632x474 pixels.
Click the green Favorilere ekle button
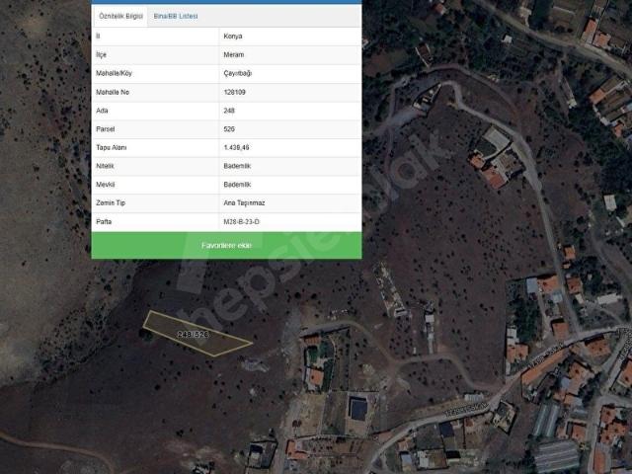point(226,246)
